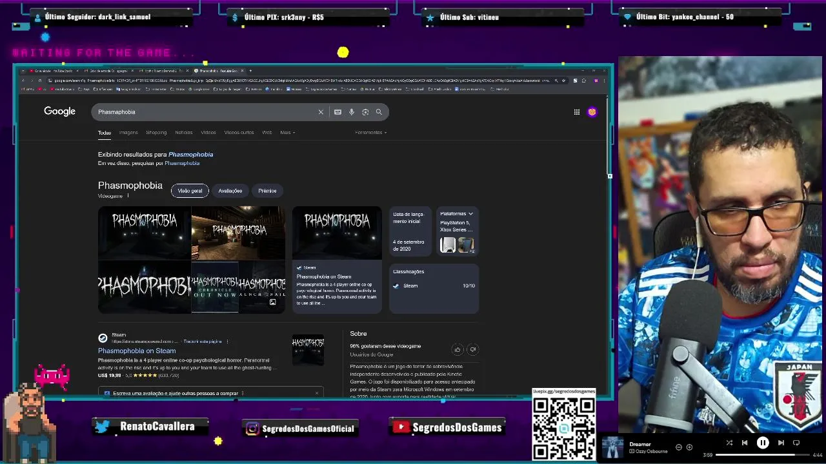The width and height of the screenshot is (826, 464).
Task: Open the Google account avatar
Action: tap(592, 112)
